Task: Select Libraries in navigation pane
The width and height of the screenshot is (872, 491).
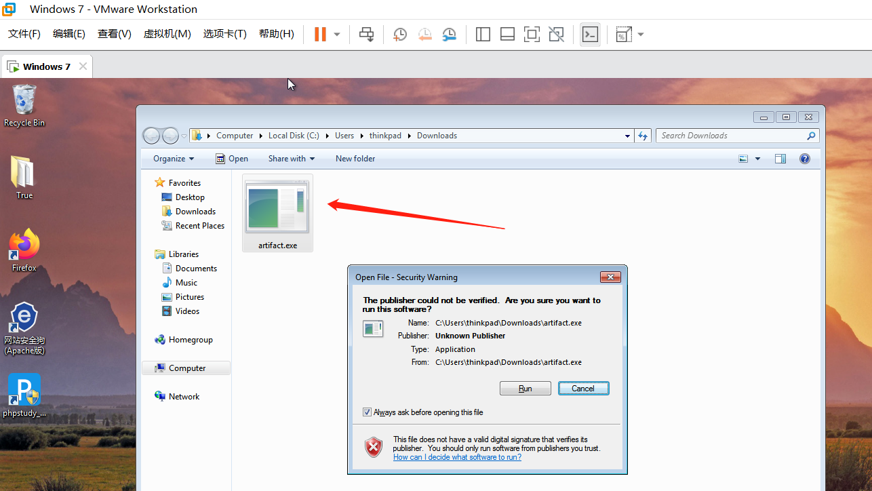Action: click(x=177, y=254)
